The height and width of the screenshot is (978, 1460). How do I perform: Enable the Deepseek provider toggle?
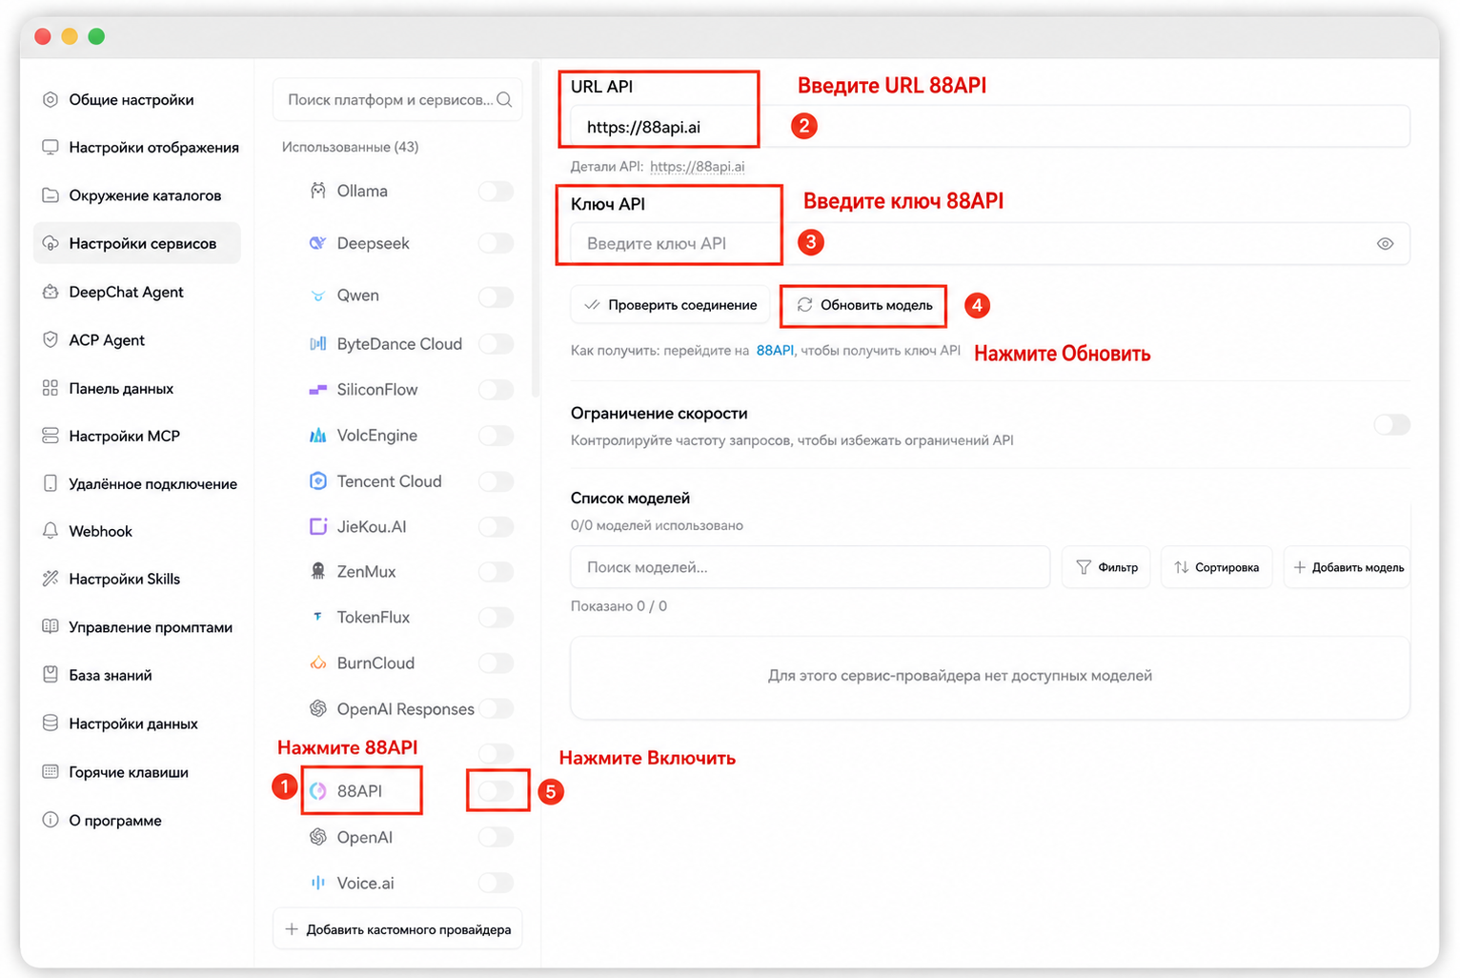coord(496,243)
